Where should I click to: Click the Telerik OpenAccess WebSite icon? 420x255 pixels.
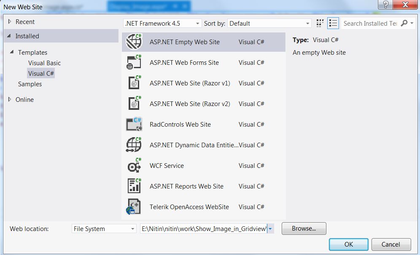tap(134, 207)
